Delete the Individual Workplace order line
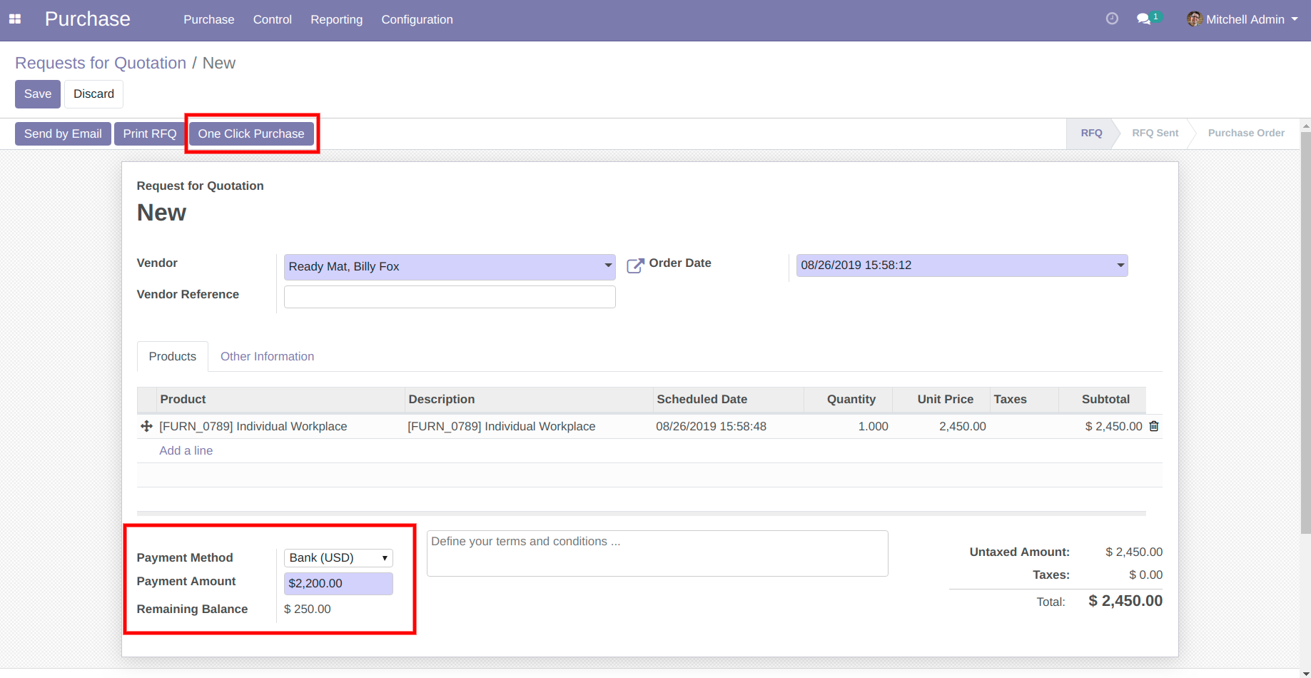 click(1154, 426)
